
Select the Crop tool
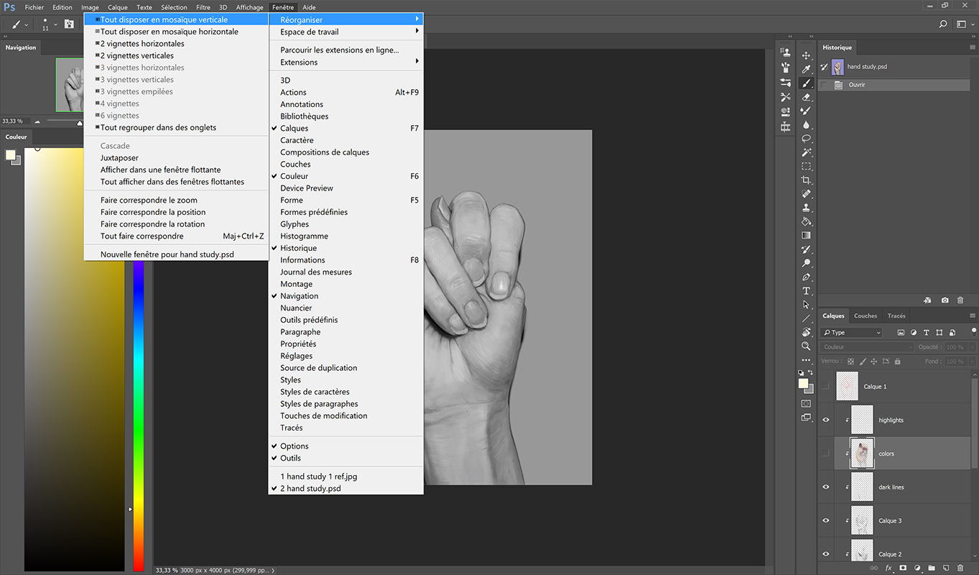tap(806, 180)
